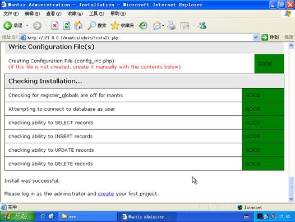Minimize the Internet Explorer window
The image size is (295, 222).
point(273,4)
